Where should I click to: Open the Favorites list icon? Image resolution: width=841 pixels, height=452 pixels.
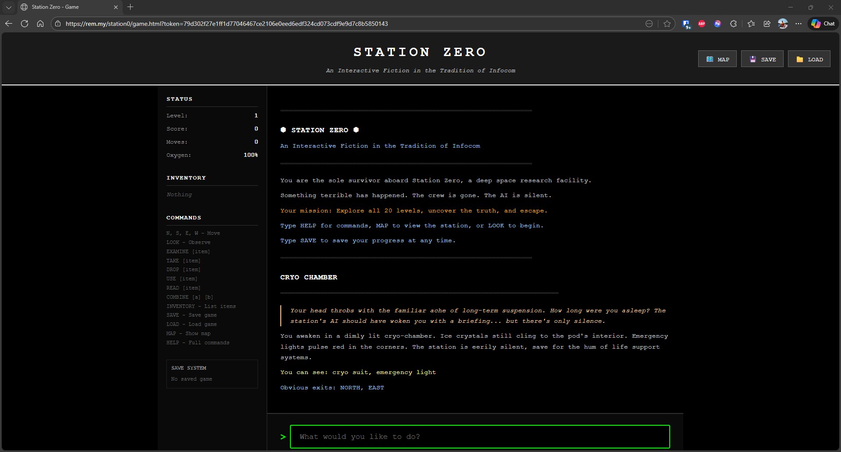point(751,24)
